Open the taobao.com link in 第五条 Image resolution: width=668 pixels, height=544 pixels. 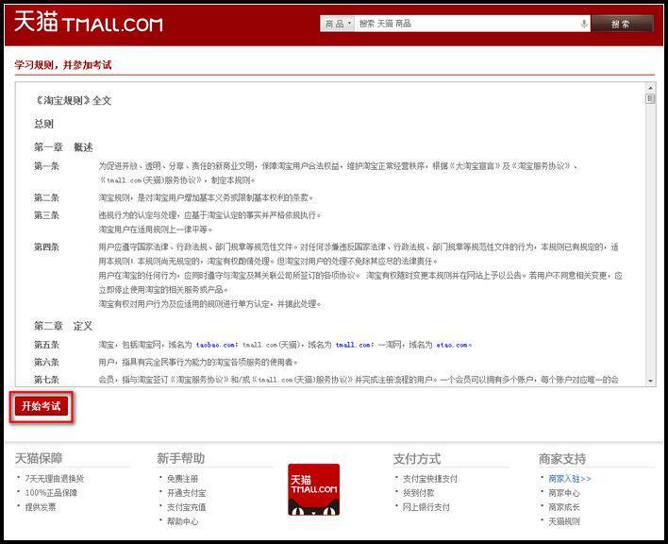pos(215,345)
